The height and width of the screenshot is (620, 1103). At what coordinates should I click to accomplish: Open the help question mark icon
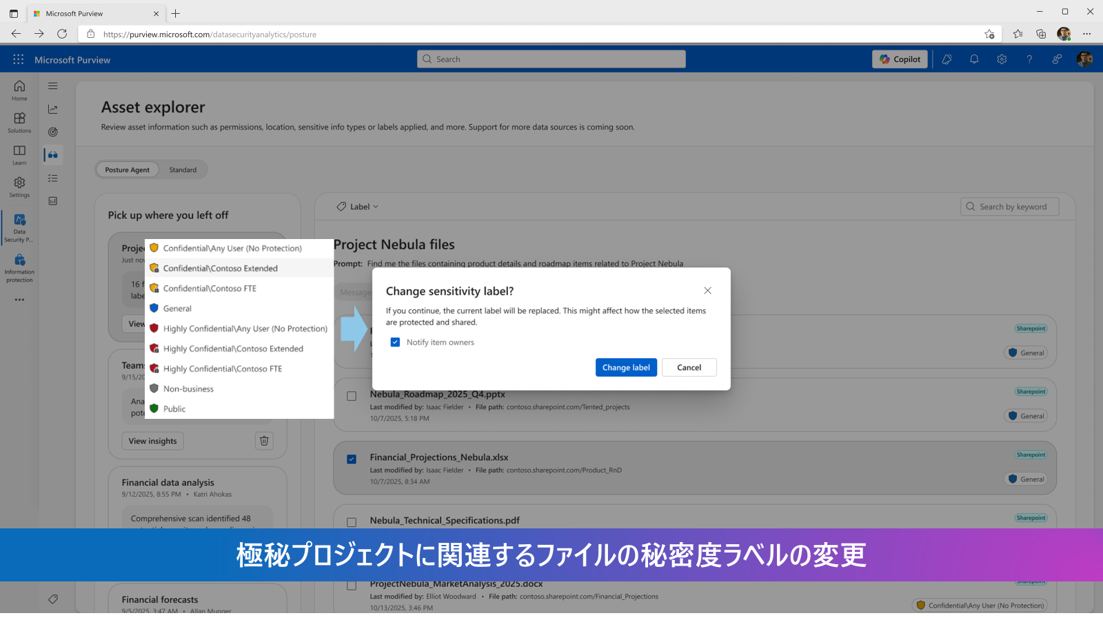[x=1029, y=59]
